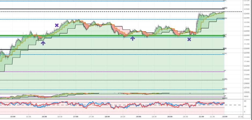Viewport: 252px width, 120px height.
Task: Click the 15:00 label on time axis
Action: pos(13,117)
